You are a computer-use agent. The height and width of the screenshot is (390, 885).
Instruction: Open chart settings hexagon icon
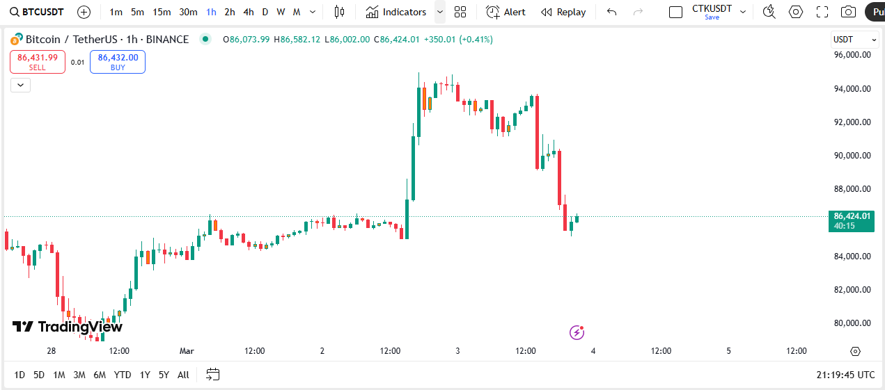[795, 12]
